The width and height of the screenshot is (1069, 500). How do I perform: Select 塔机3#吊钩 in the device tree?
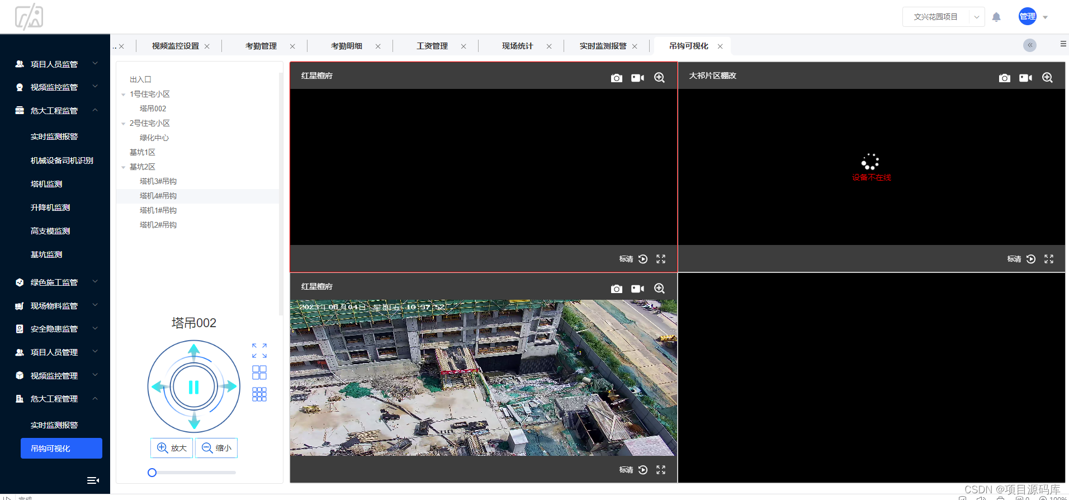(158, 181)
